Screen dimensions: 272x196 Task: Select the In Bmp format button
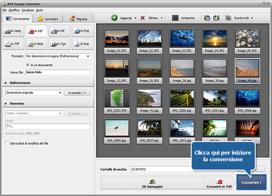point(36,44)
